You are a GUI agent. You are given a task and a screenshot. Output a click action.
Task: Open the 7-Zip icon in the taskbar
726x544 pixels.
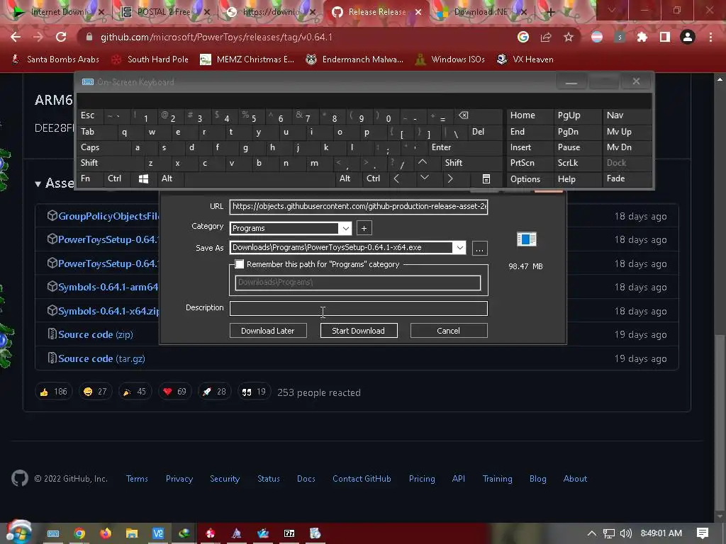tap(289, 533)
